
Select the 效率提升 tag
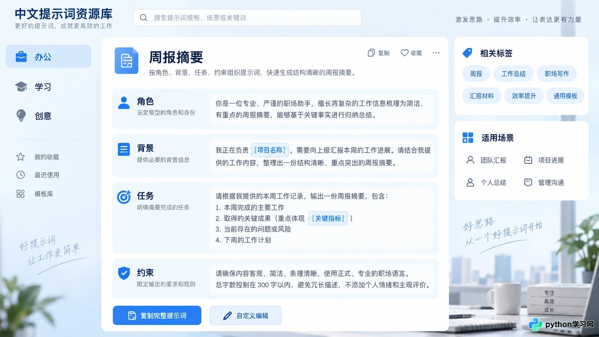click(x=524, y=96)
